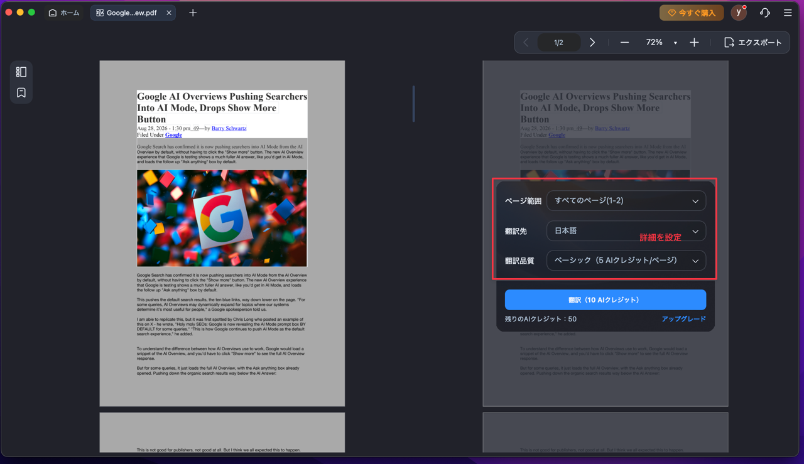
Task: Open the Barry Schwartz author link
Action: pyautogui.click(x=229, y=128)
